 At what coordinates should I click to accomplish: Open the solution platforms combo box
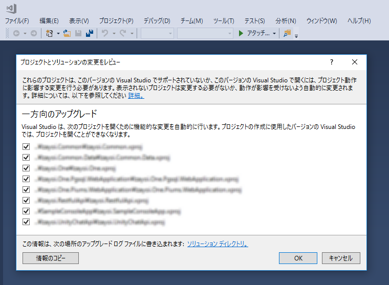click(205, 33)
